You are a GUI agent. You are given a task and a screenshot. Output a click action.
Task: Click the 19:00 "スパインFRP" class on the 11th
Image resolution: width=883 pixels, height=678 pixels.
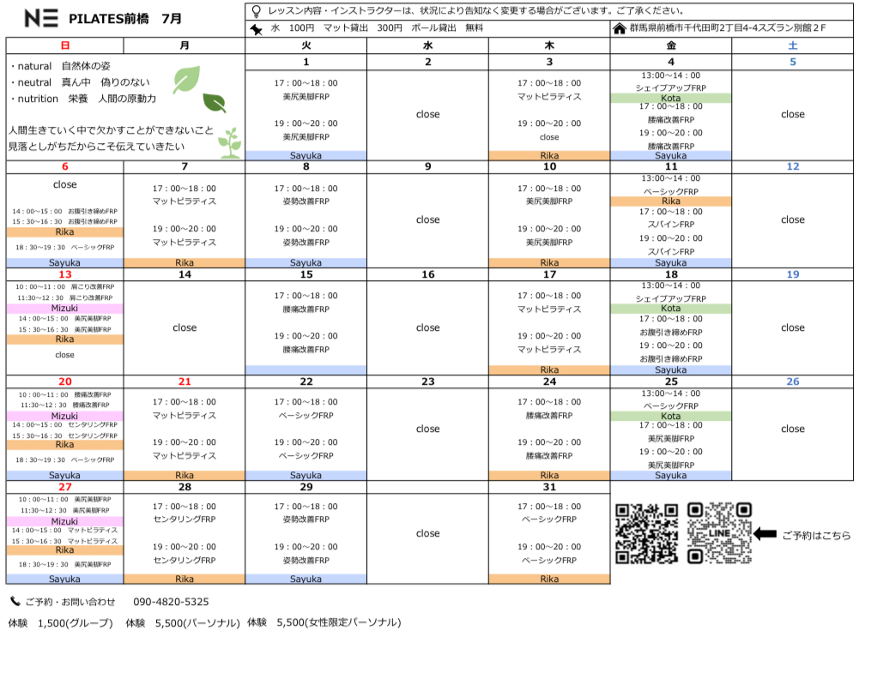671,251
